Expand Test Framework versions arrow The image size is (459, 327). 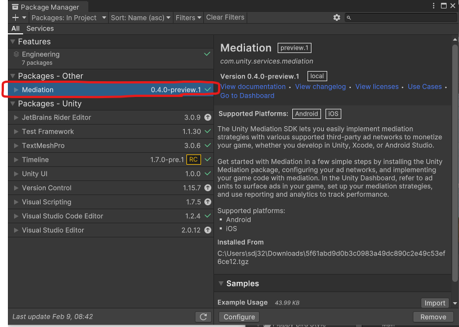pos(16,131)
